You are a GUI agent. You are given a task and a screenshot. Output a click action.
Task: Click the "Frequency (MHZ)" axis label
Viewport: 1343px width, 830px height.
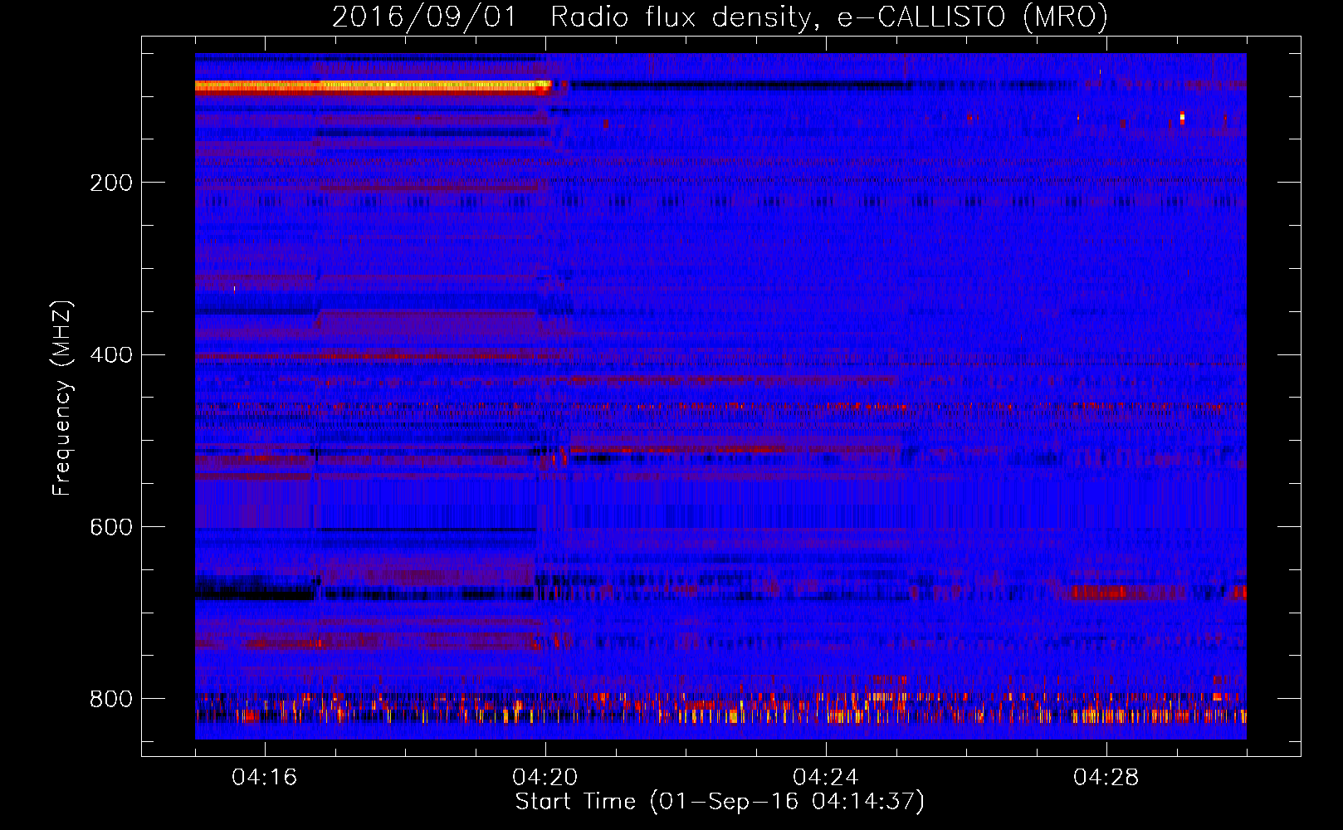coord(61,398)
